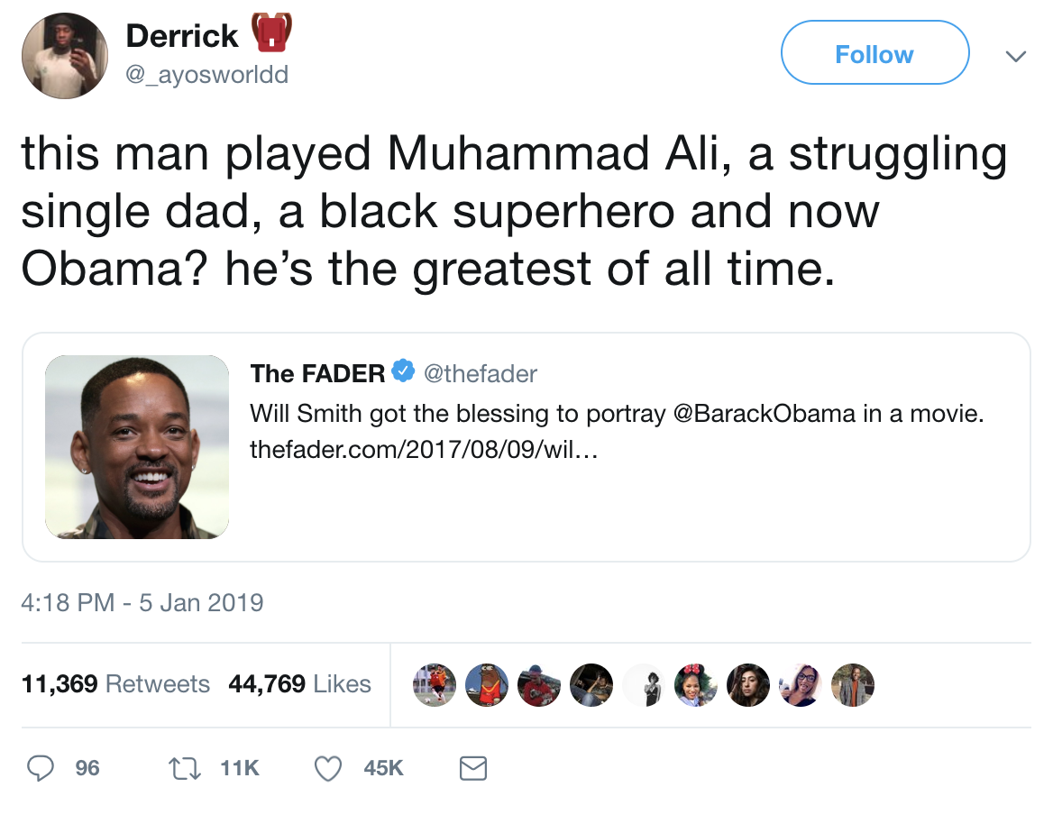This screenshot has width=1053, height=833.
Task: Click the direct message envelope icon
Action: (473, 767)
